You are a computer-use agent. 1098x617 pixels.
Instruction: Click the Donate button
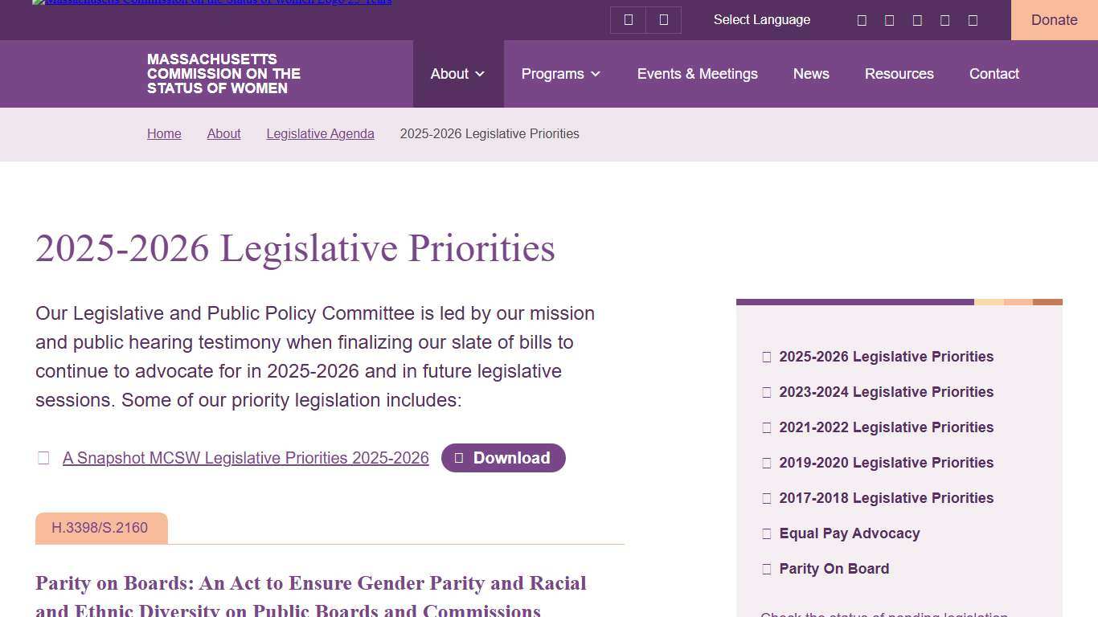(x=1054, y=19)
